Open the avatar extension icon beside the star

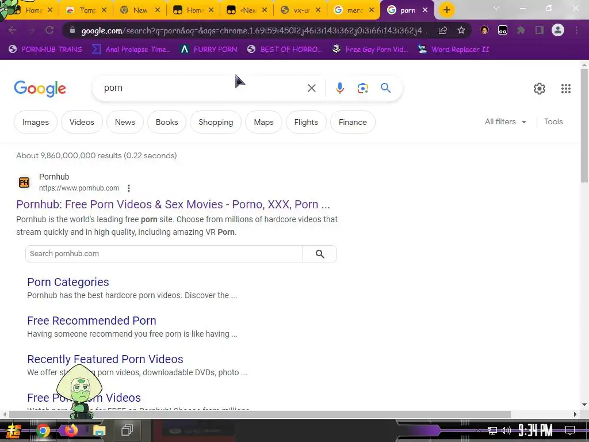click(484, 30)
